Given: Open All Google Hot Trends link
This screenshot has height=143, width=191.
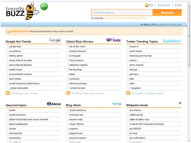Looking at the screenshot, I should click(24, 93).
